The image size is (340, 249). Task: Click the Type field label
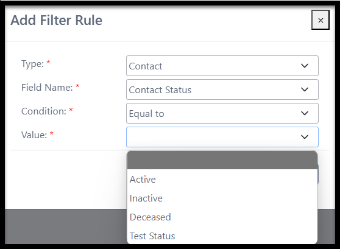pos(32,64)
